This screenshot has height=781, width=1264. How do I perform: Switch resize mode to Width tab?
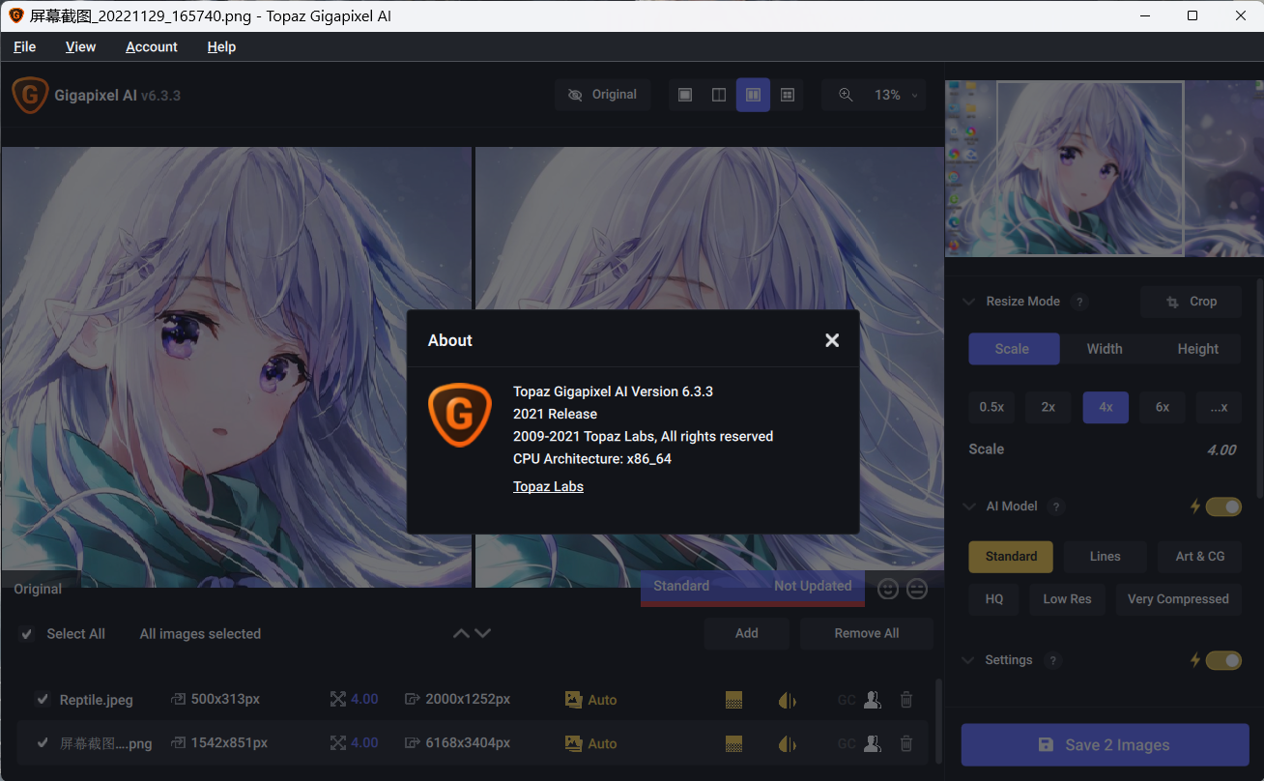pyautogui.click(x=1105, y=349)
